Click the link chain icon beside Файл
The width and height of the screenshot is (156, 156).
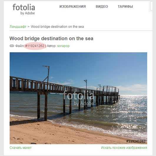pyautogui.click(x=12, y=46)
